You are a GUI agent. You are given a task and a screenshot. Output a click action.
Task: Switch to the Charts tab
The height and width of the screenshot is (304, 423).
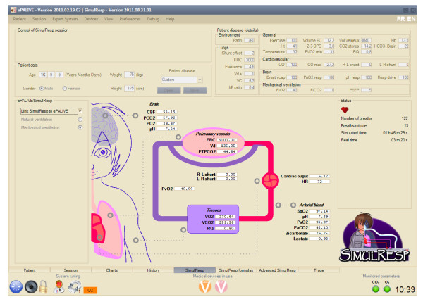click(x=112, y=270)
